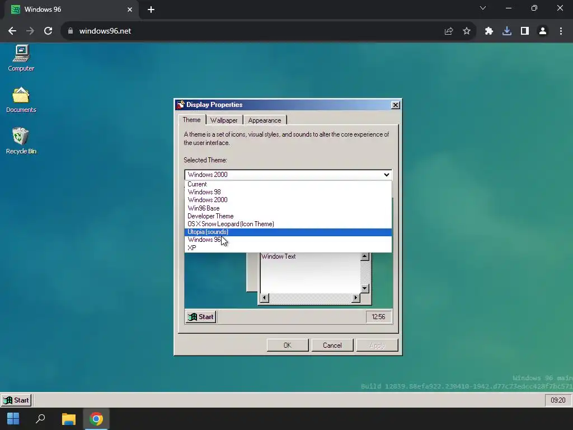Toggle the Chrome side panel
Viewport: 573px width, 430px height.
point(525,31)
